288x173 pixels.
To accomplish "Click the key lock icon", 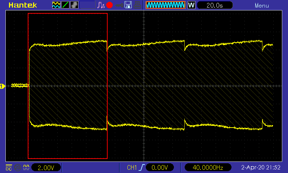I will coord(119,5).
